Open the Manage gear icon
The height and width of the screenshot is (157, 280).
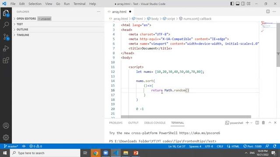pos(6,137)
